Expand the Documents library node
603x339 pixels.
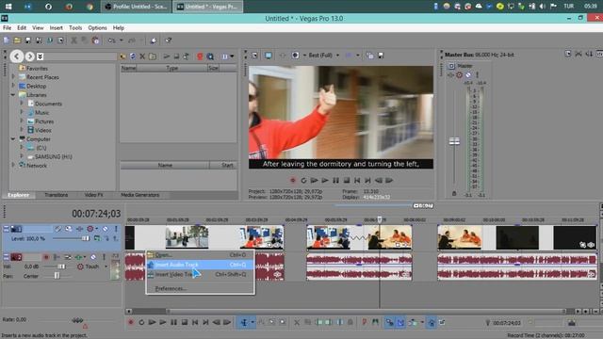22,104
